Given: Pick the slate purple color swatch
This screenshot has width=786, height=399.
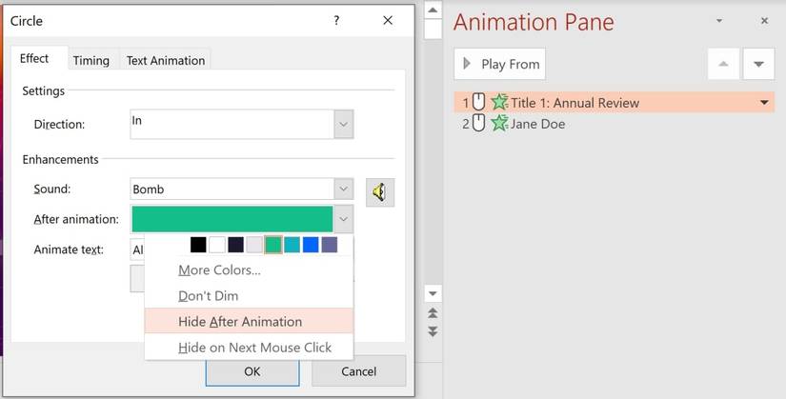Looking at the screenshot, I should tap(330, 245).
